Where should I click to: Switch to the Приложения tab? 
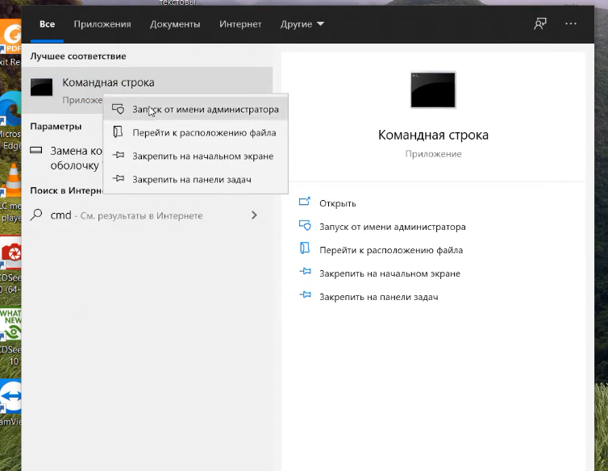pyautogui.click(x=102, y=24)
